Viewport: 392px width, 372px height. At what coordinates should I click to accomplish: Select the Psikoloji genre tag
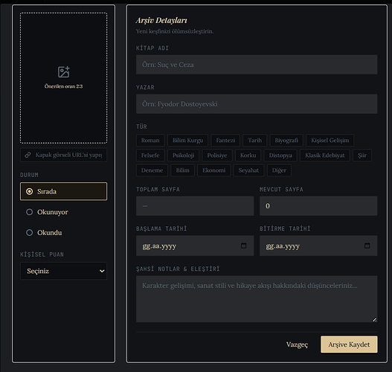183,155
